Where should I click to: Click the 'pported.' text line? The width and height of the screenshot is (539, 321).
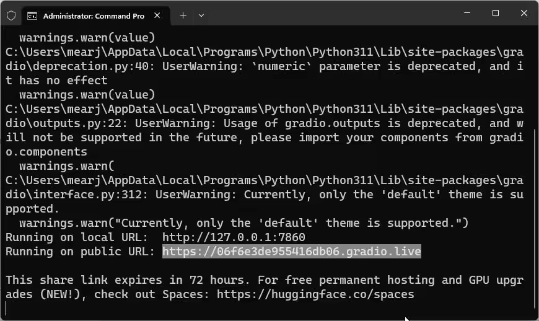coord(33,209)
